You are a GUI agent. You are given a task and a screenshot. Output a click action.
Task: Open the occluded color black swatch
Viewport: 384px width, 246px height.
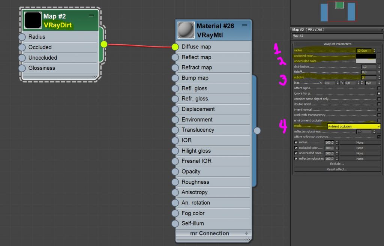point(365,56)
